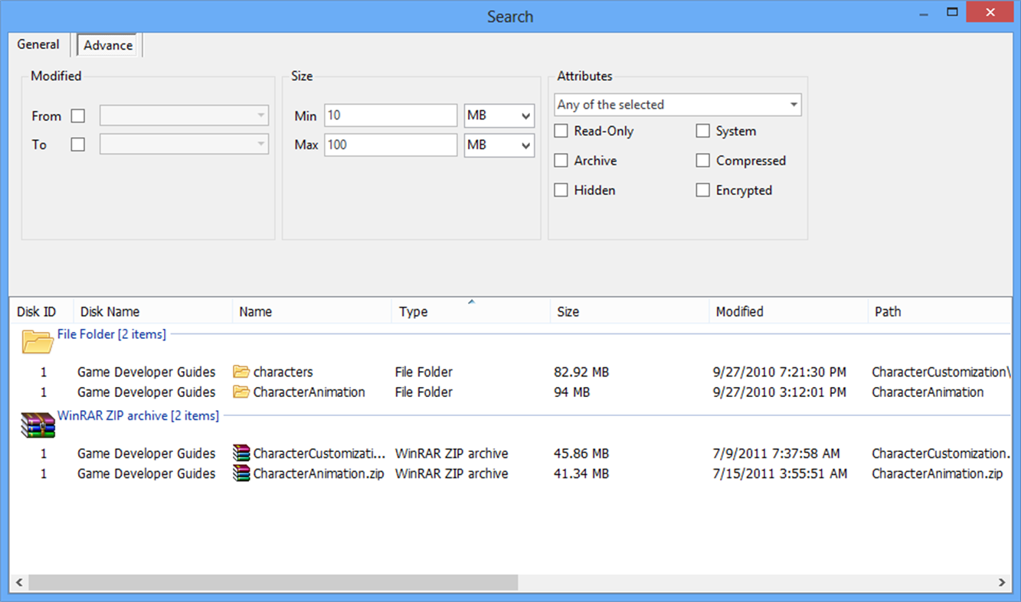Select the CharacterAnimation.zip file icon
The width and height of the screenshot is (1021, 602).
240,473
